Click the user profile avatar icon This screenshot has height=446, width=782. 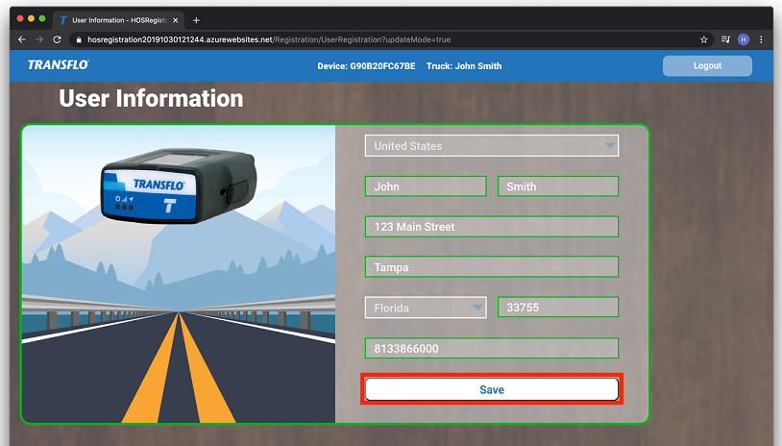pyautogui.click(x=743, y=39)
